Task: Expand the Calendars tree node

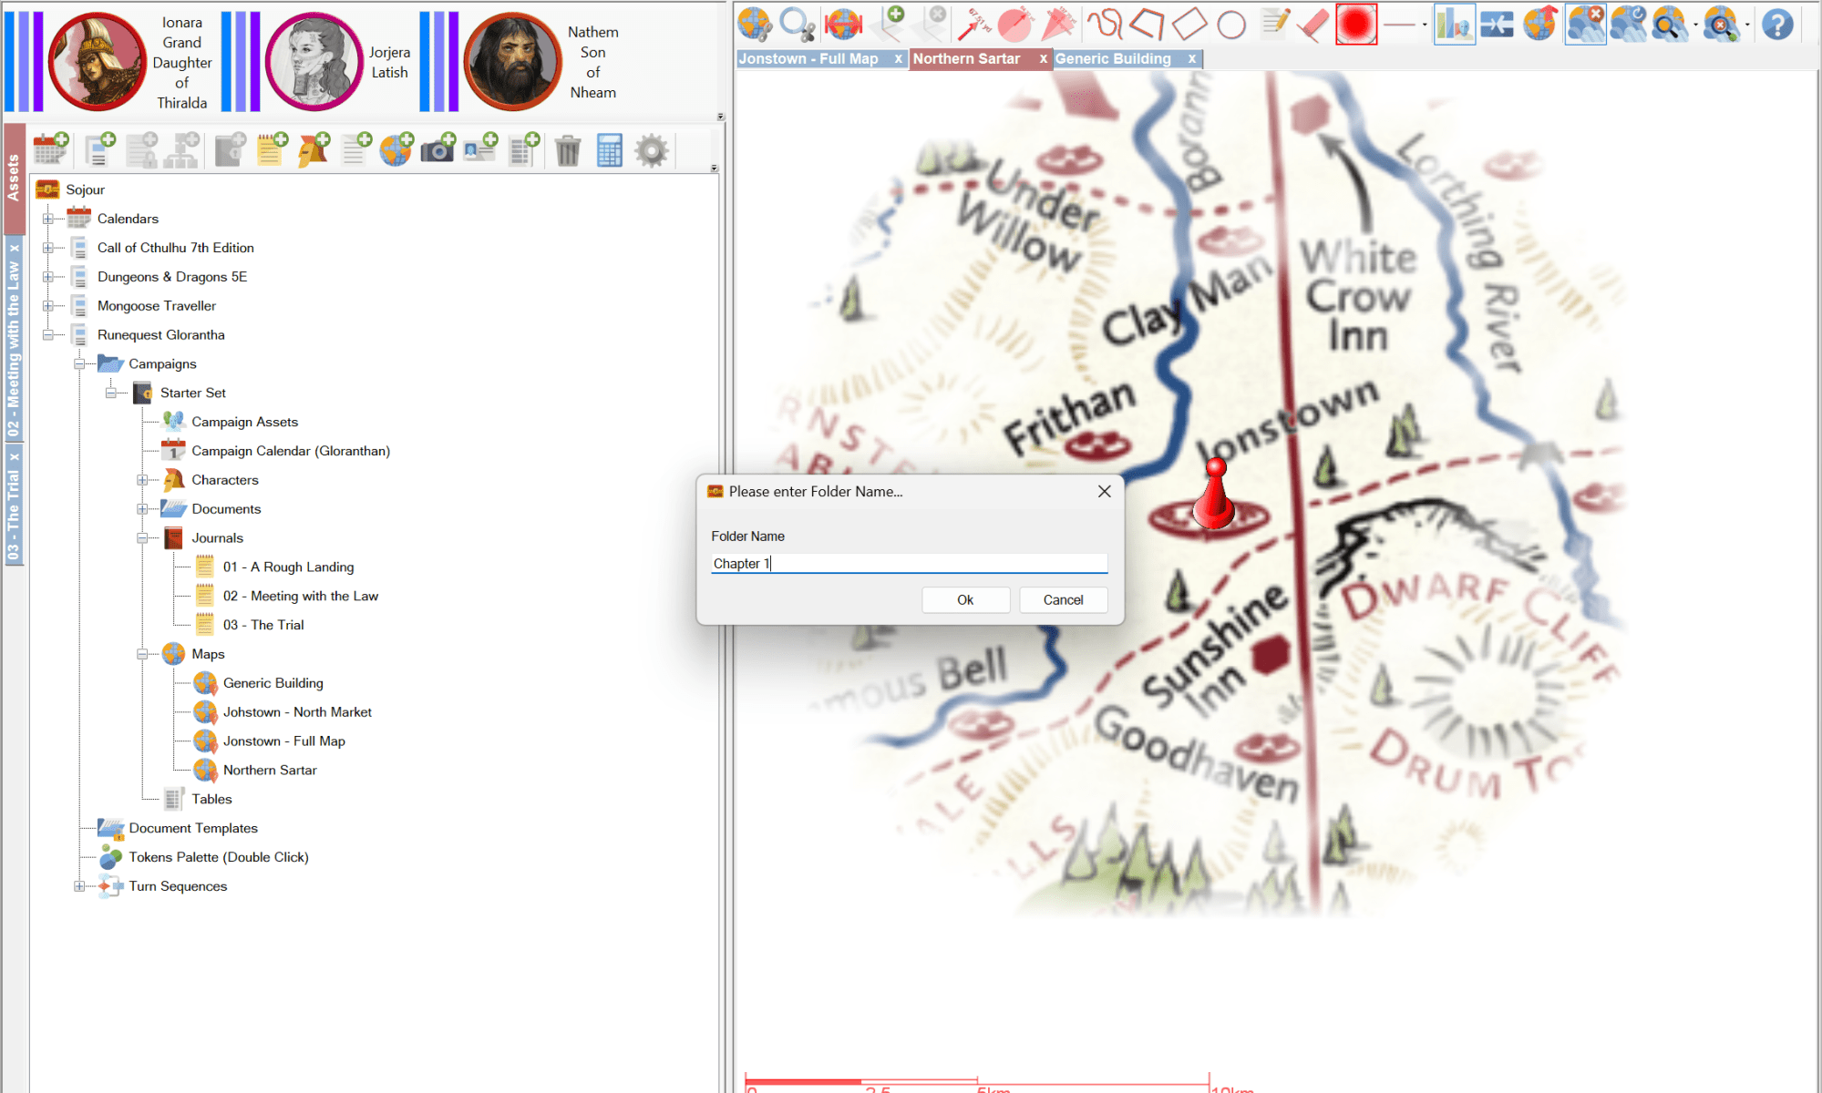Action: [47, 219]
